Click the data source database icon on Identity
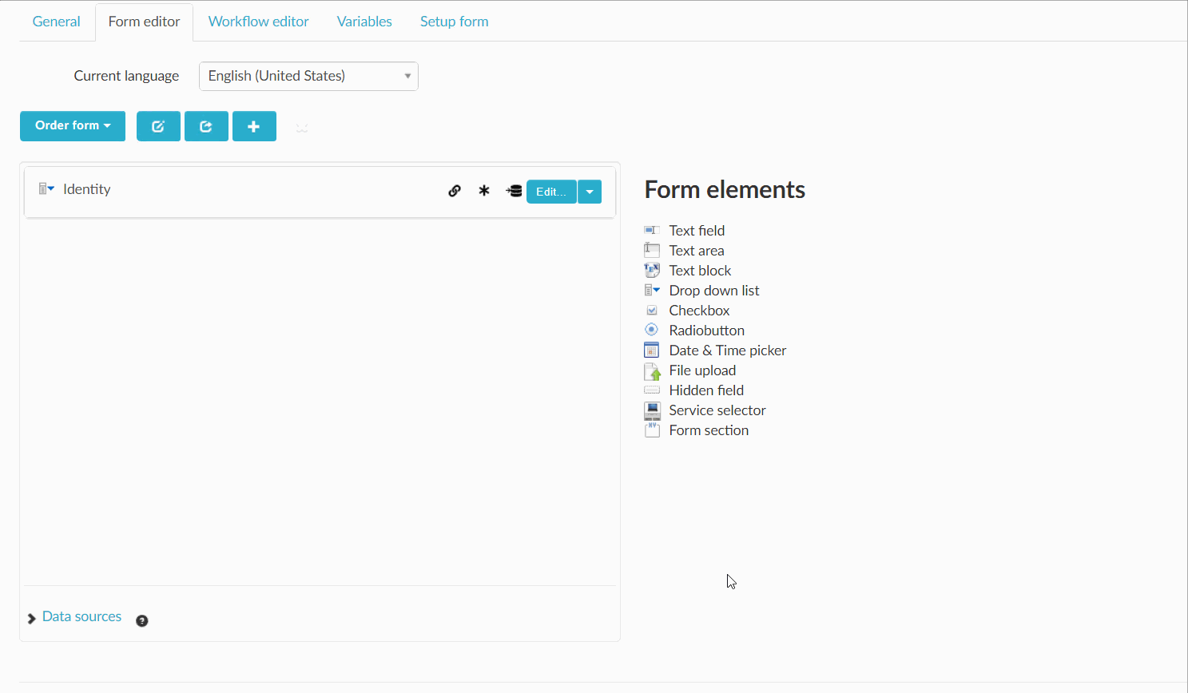The width and height of the screenshot is (1188, 693). click(514, 191)
